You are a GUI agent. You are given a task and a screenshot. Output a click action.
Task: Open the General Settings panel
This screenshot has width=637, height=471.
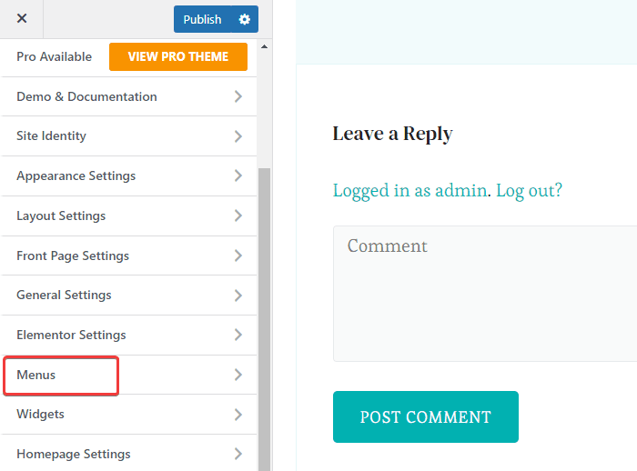pos(64,295)
